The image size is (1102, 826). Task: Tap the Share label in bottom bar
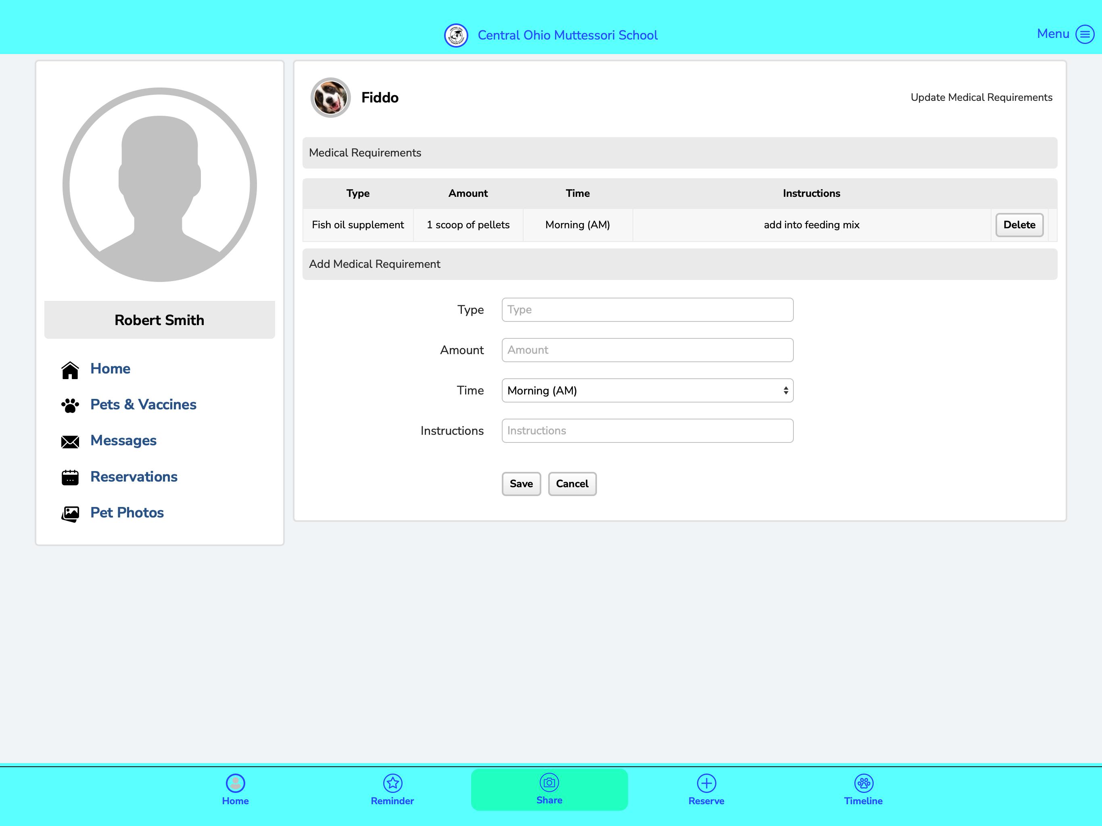click(x=549, y=800)
